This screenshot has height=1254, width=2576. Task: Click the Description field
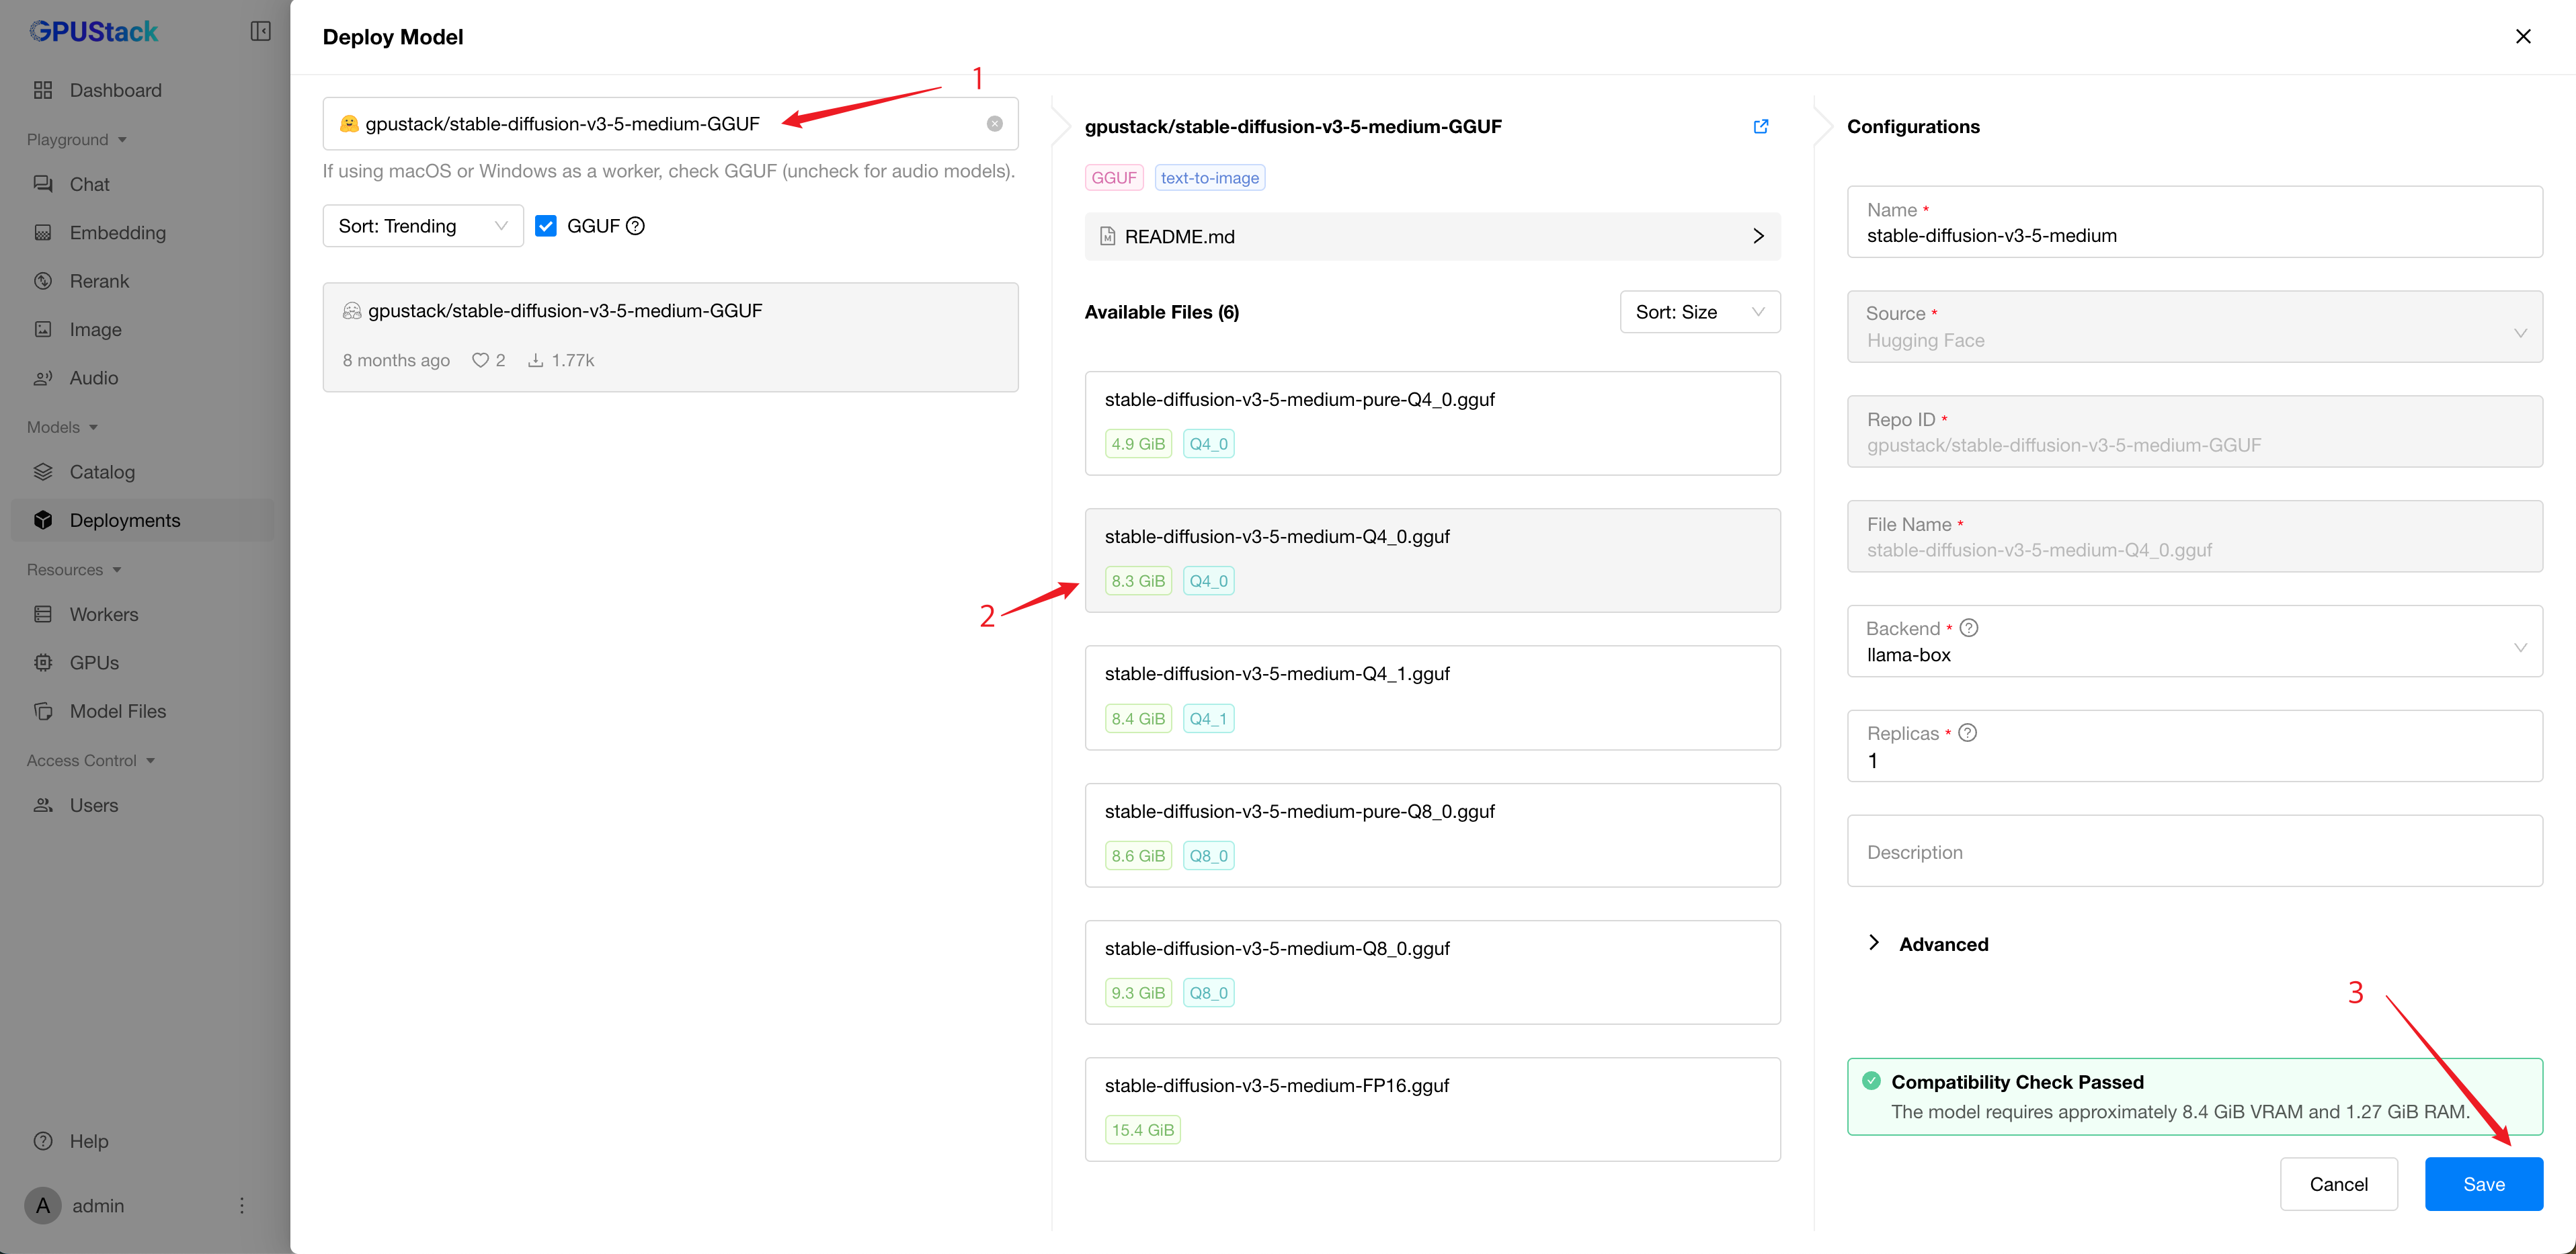pos(2194,851)
